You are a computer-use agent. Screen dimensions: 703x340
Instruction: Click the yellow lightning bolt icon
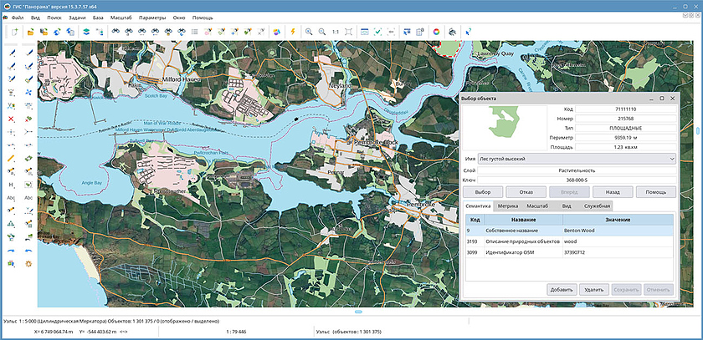(292, 32)
